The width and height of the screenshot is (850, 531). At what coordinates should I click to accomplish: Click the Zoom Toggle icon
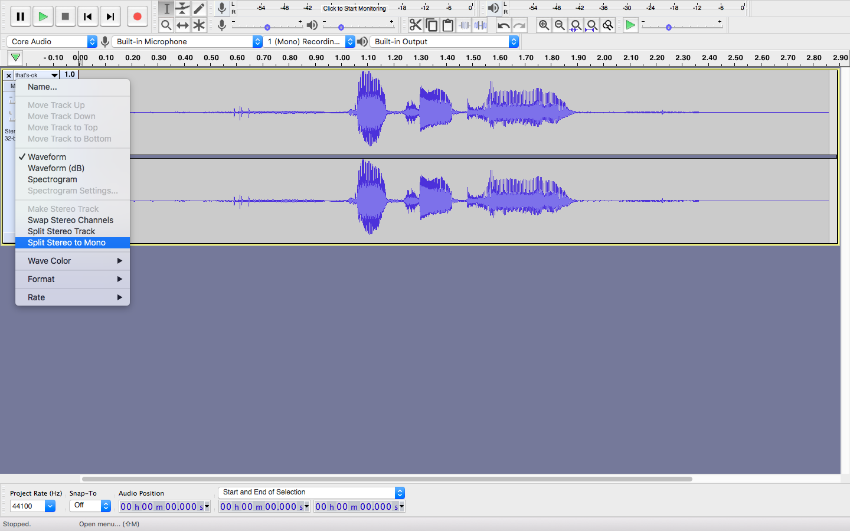607,25
